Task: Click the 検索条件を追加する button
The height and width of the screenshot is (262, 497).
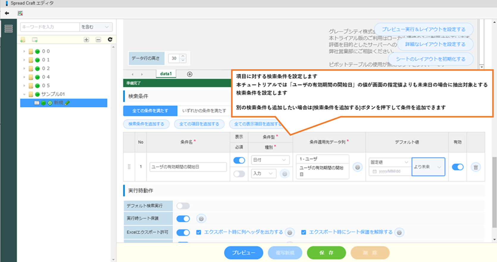Action: point(146,124)
